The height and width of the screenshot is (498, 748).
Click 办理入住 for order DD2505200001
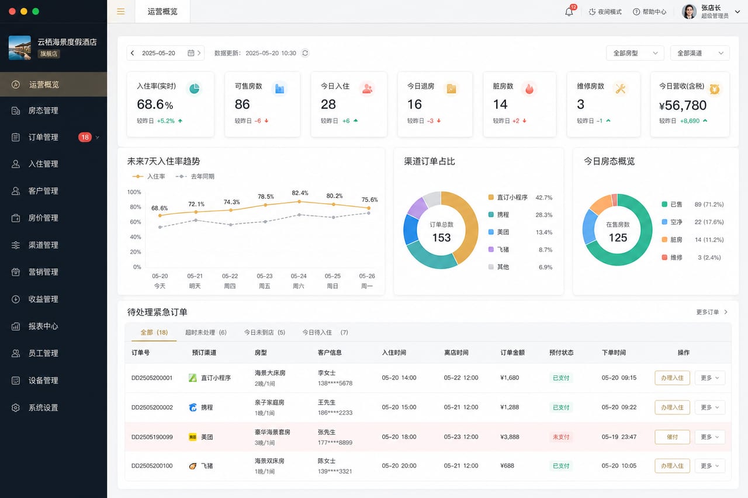click(672, 378)
